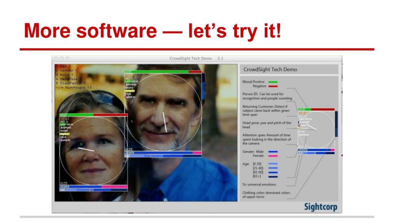
Task: Click the [21 40] age legend swatch
Action: tap(273, 168)
